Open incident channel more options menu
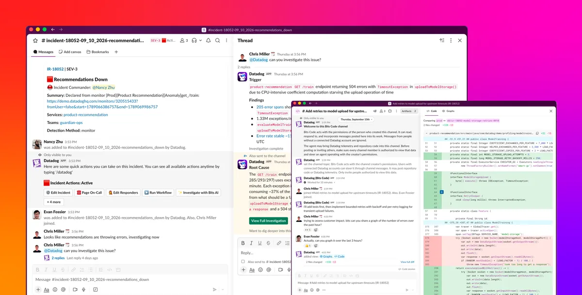582x295 pixels. (x=227, y=41)
